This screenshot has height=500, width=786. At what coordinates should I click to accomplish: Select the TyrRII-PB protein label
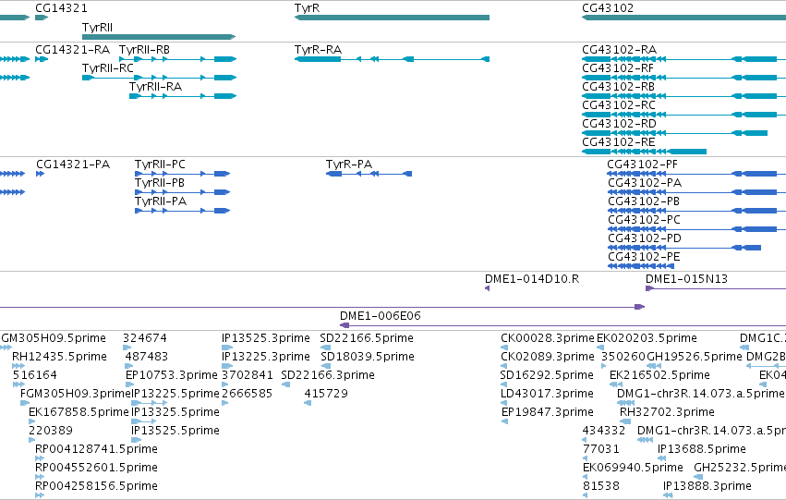tap(160, 183)
